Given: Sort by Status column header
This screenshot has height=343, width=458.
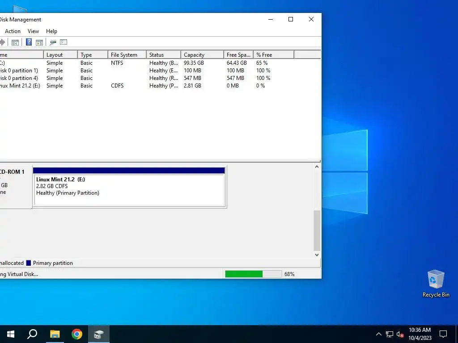Looking at the screenshot, I should (x=164, y=55).
